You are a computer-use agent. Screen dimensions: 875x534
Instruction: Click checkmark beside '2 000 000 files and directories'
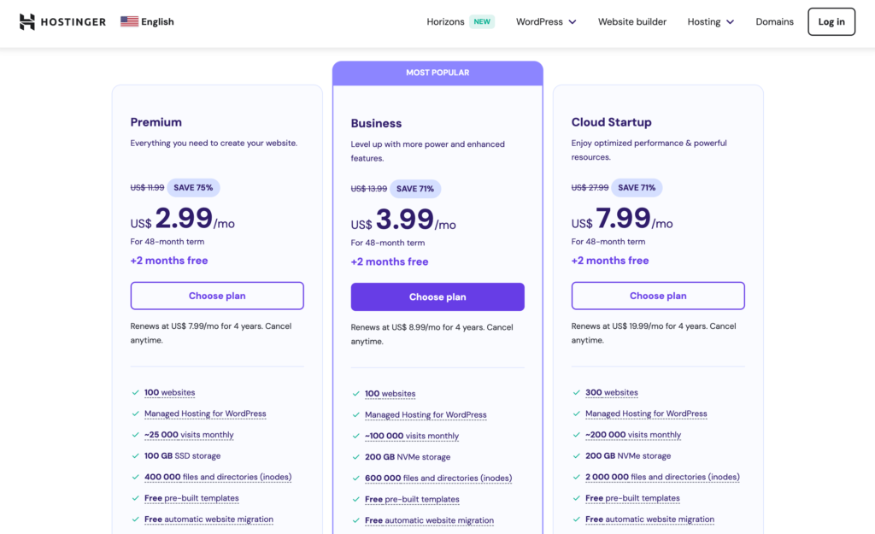tap(576, 477)
